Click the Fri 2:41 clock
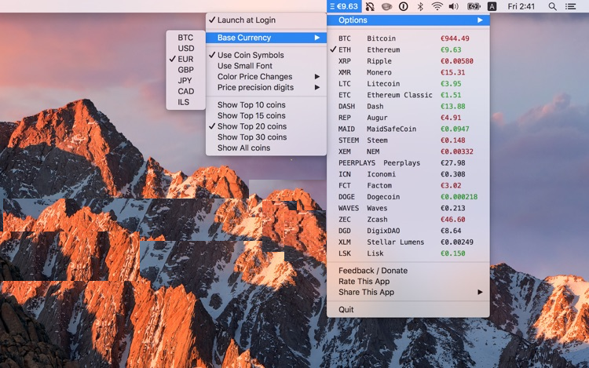This screenshot has height=368, width=589. tap(521, 6)
